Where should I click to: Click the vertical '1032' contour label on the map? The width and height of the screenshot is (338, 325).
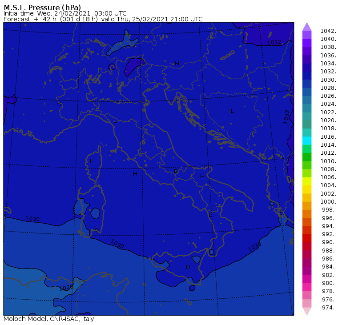coord(286,117)
